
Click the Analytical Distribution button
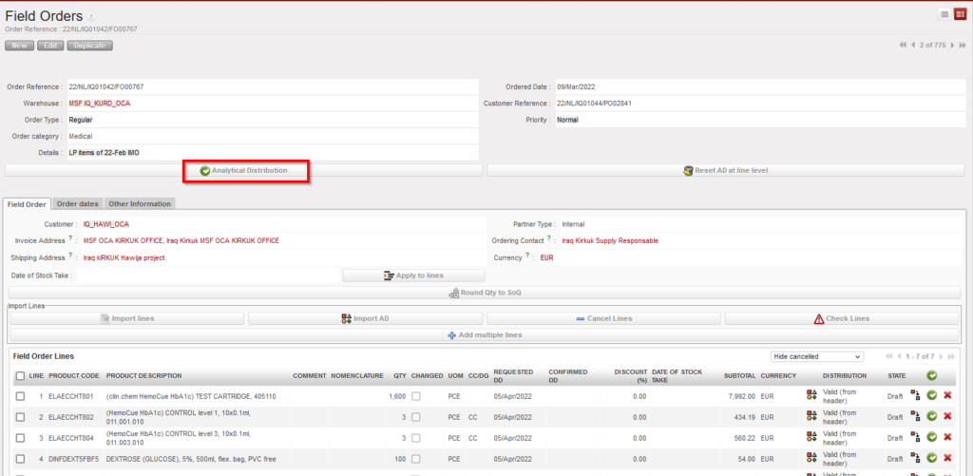coord(246,171)
